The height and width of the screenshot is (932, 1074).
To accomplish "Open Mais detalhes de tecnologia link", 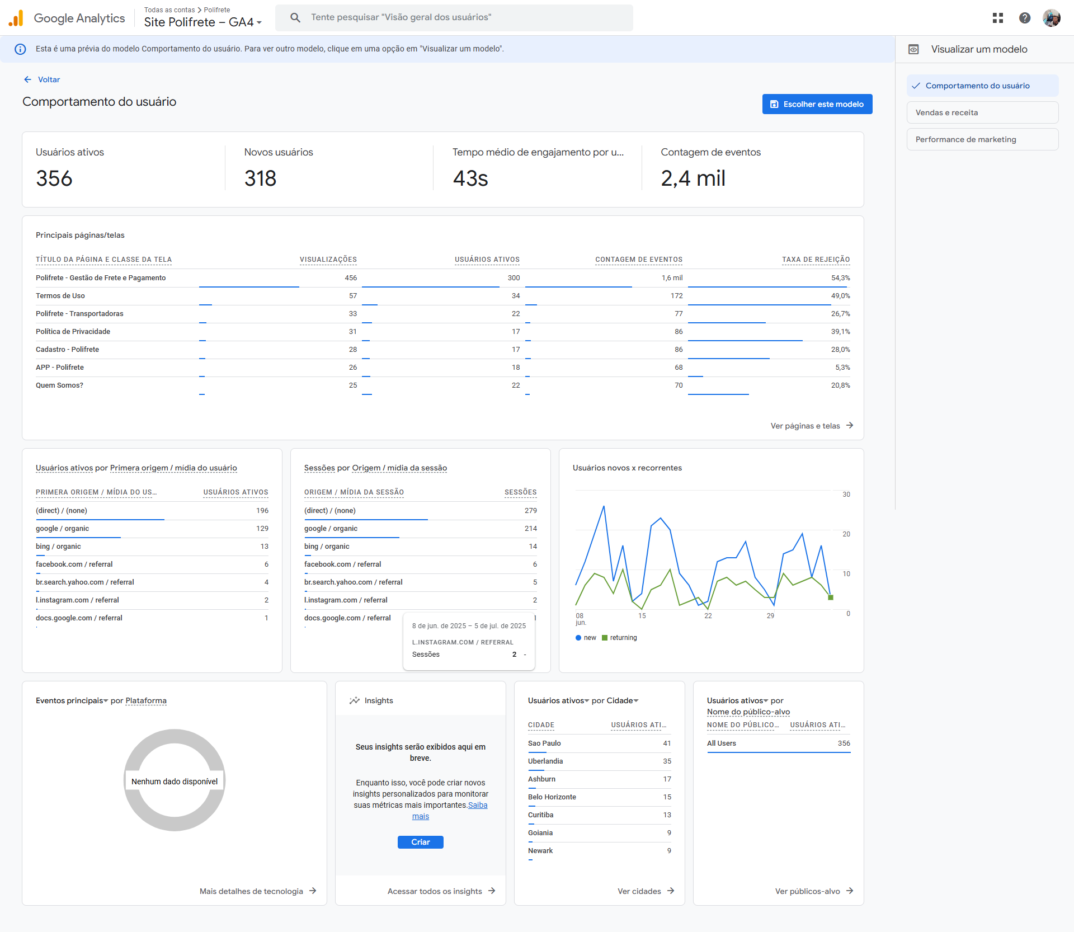I will [x=251, y=891].
